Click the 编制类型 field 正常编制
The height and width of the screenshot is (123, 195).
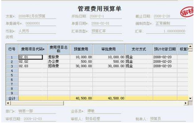click(171, 23)
